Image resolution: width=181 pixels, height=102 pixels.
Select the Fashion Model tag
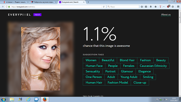118,83
